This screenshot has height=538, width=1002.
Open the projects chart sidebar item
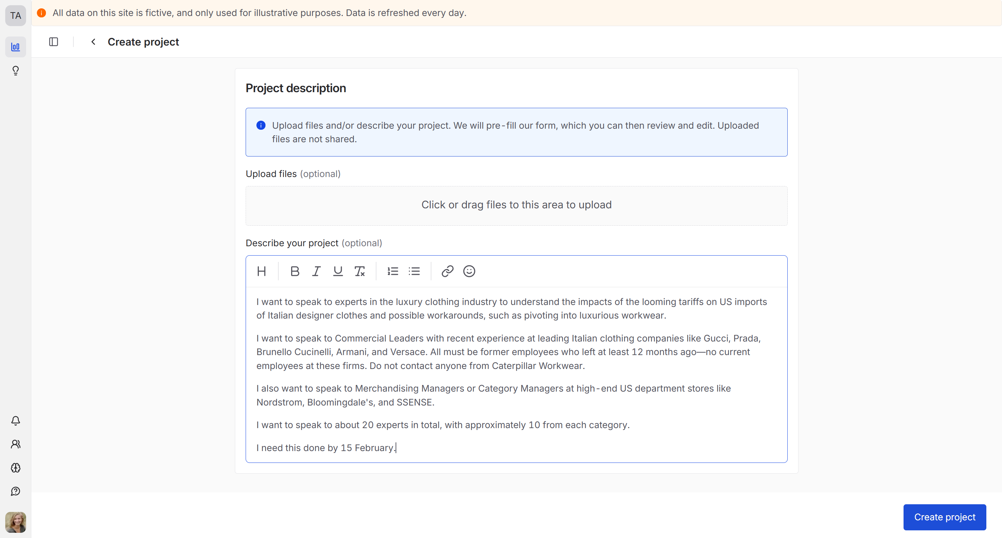16,47
